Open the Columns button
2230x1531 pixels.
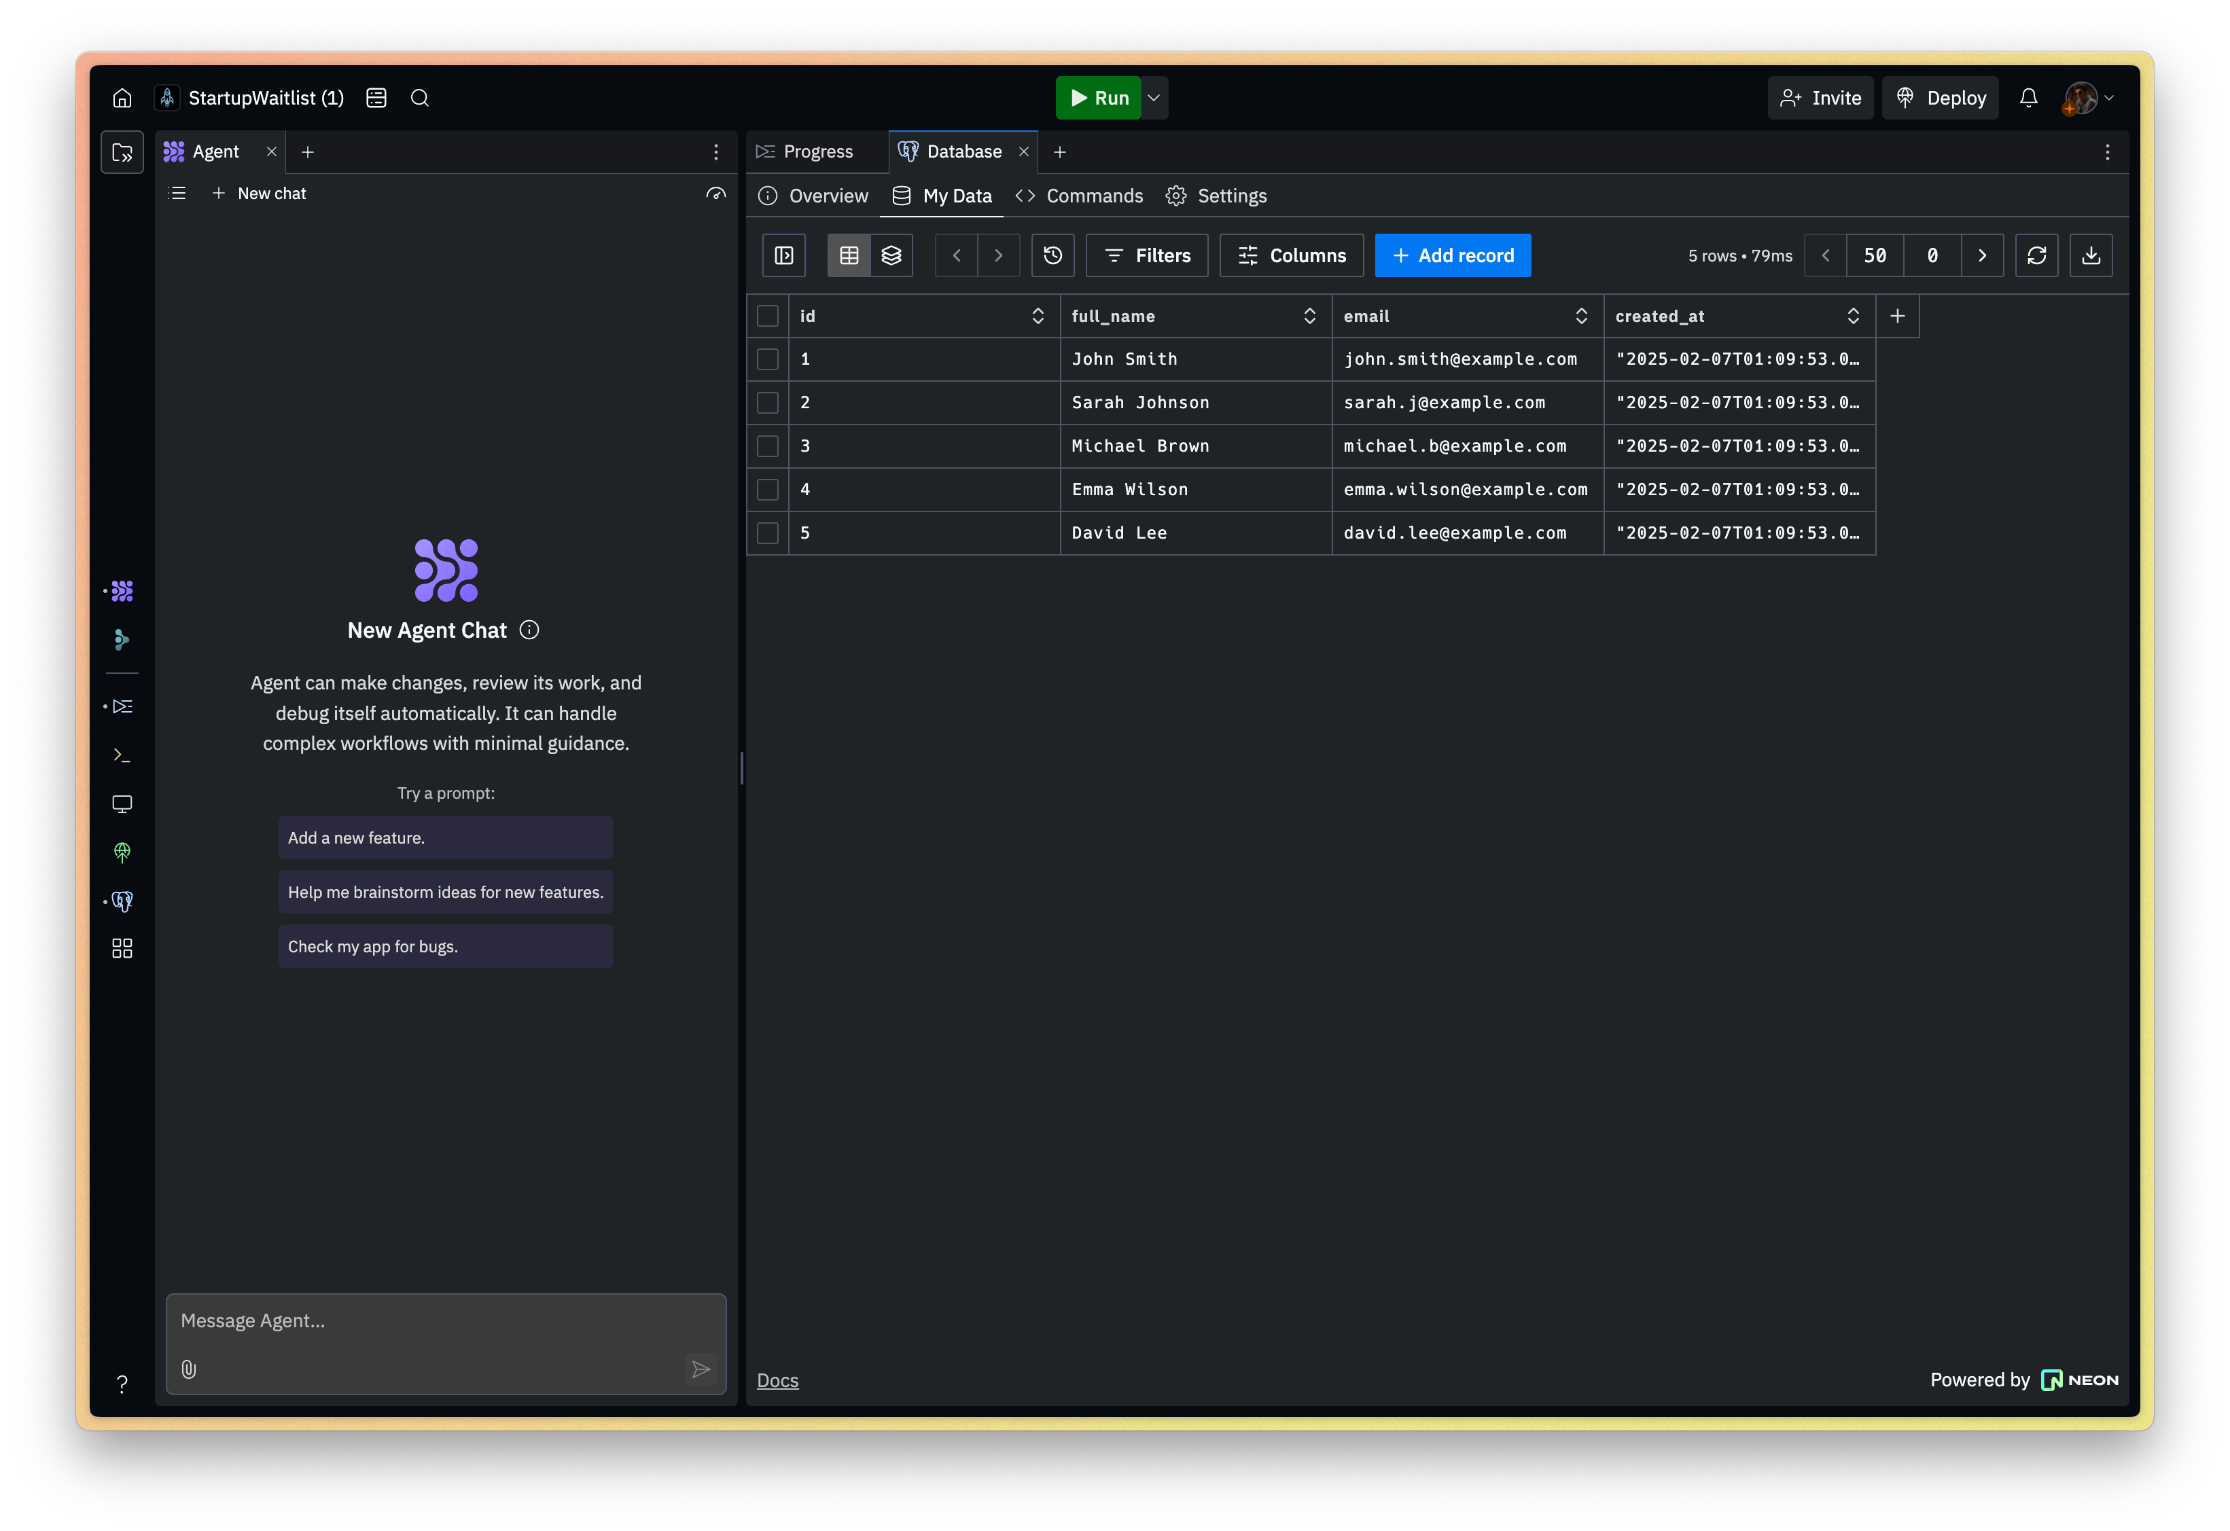click(x=1292, y=255)
